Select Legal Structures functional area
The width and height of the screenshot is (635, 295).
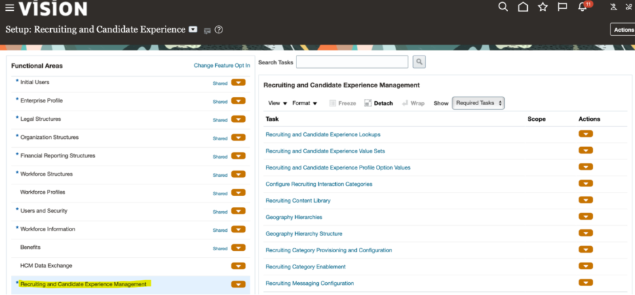pyautogui.click(x=41, y=119)
